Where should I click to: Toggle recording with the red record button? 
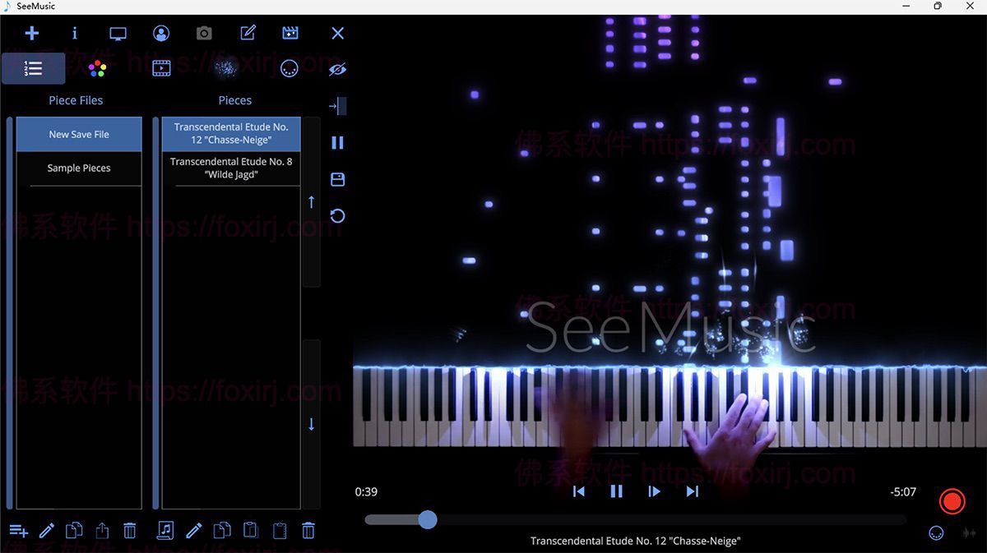pyautogui.click(x=952, y=501)
